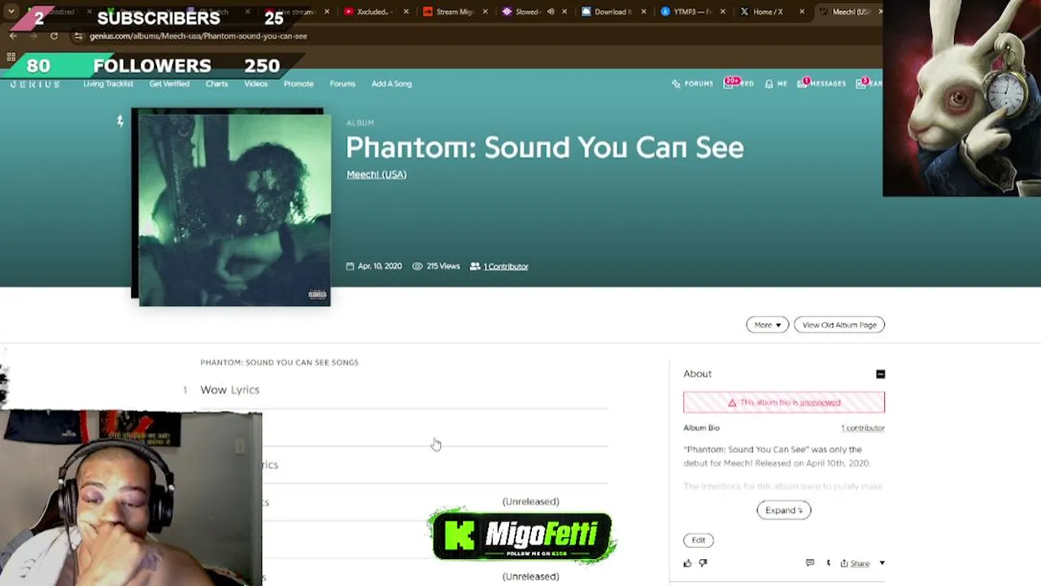
Task: Click the Apr. 10, 2020 release date
Action: pos(374,266)
